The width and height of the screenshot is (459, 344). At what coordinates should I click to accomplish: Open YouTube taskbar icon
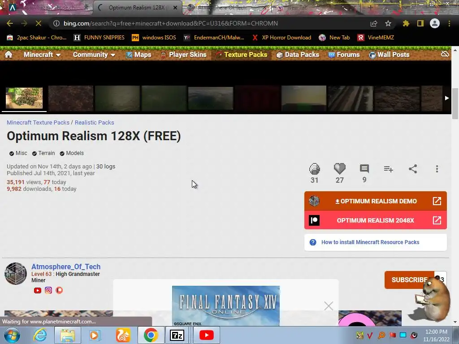[x=206, y=335]
